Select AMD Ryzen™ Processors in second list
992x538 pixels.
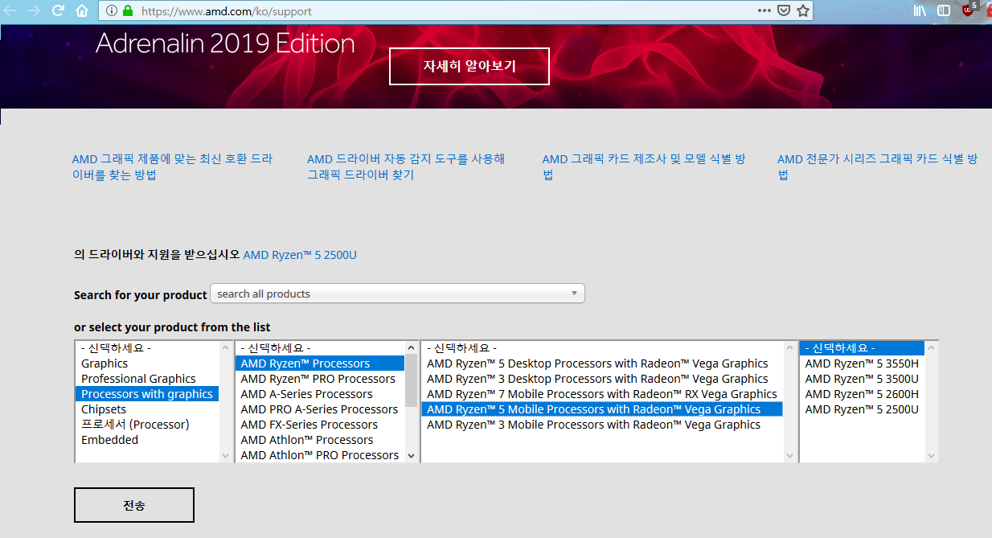click(x=320, y=363)
